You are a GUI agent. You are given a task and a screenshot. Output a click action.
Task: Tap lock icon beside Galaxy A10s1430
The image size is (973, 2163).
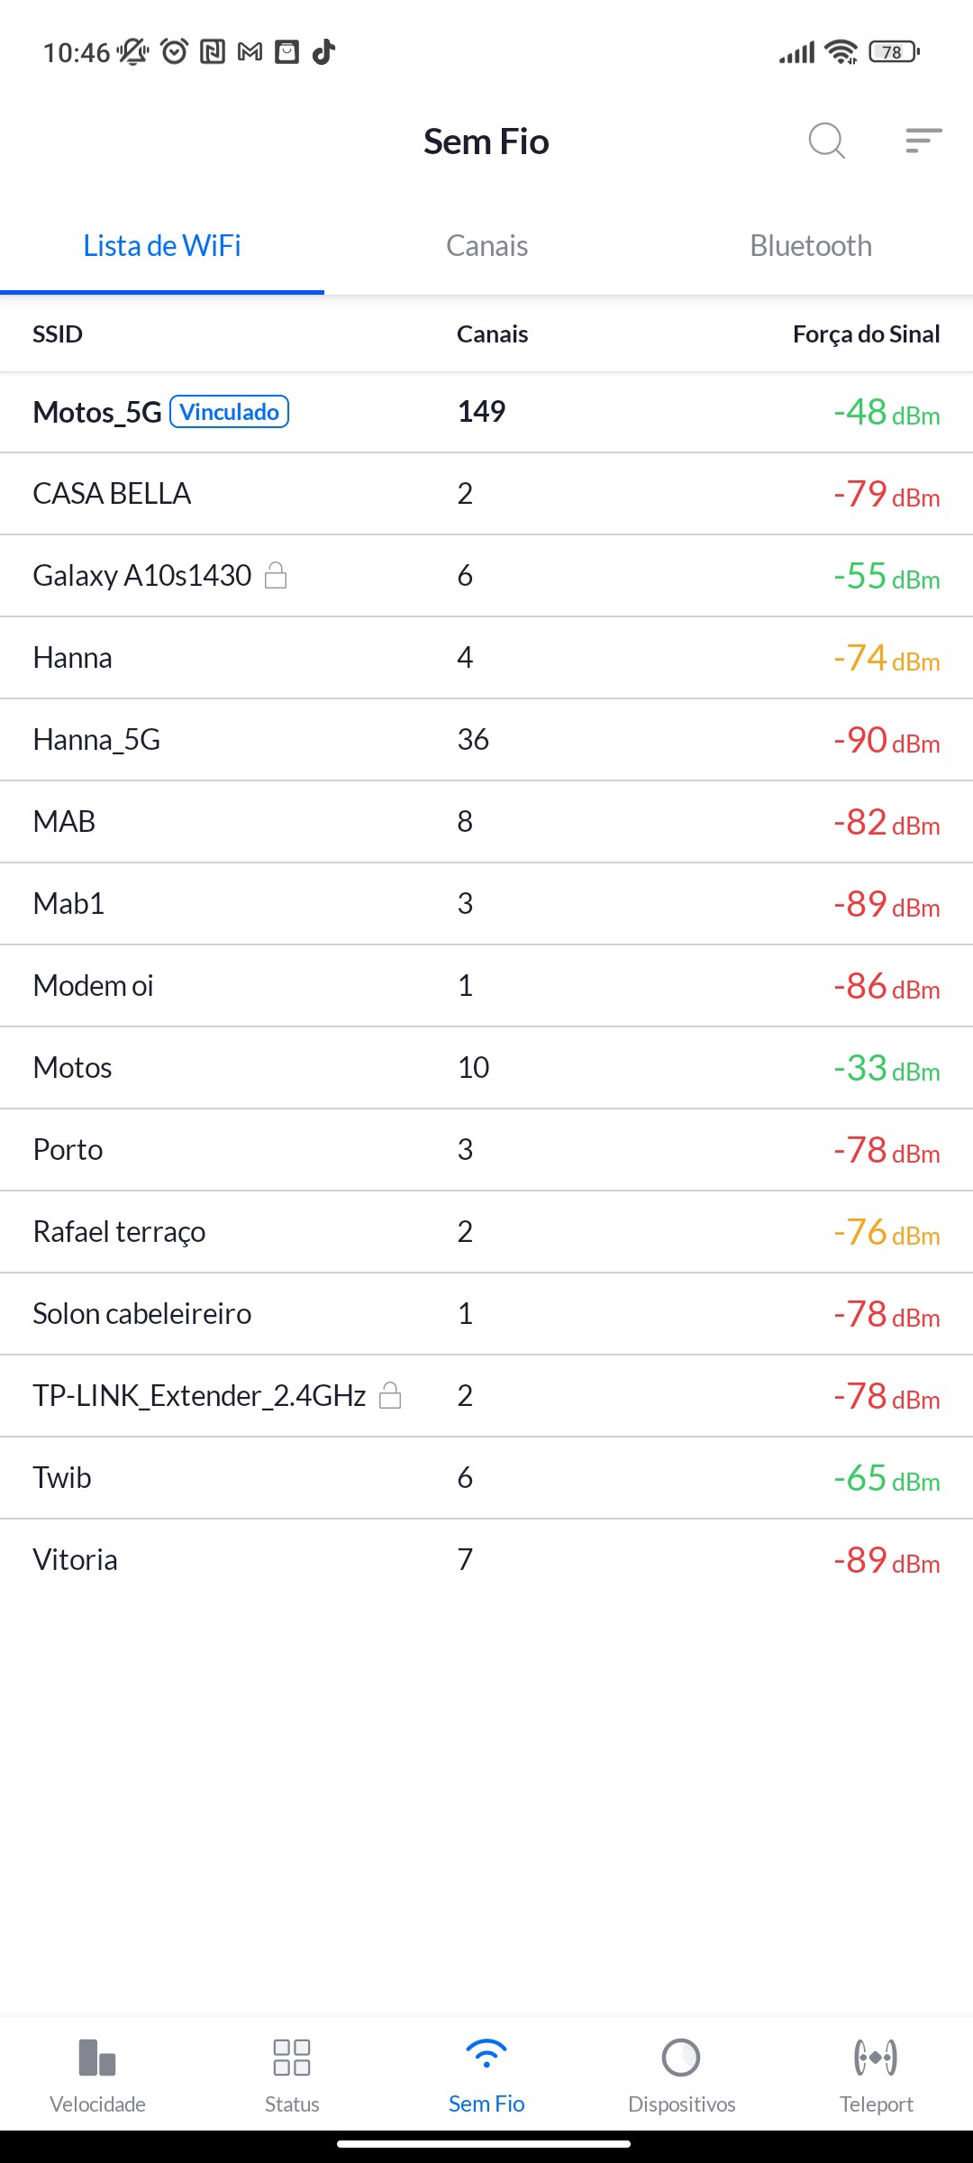(x=276, y=575)
